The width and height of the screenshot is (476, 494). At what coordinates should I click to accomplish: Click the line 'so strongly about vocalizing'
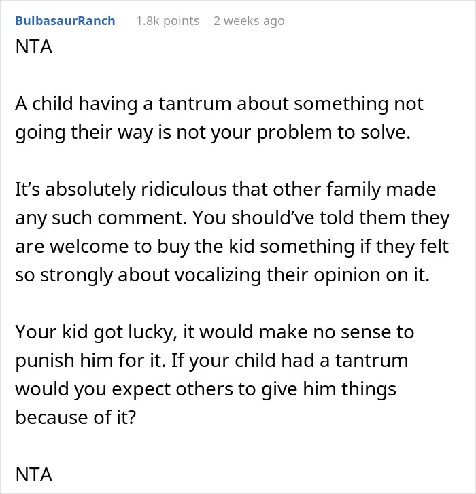click(222, 275)
